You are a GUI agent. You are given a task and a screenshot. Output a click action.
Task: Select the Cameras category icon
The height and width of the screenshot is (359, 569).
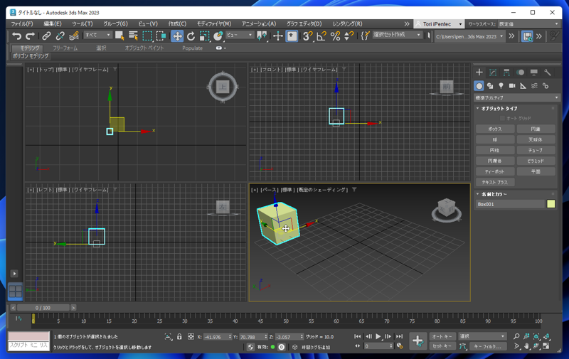point(512,85)
